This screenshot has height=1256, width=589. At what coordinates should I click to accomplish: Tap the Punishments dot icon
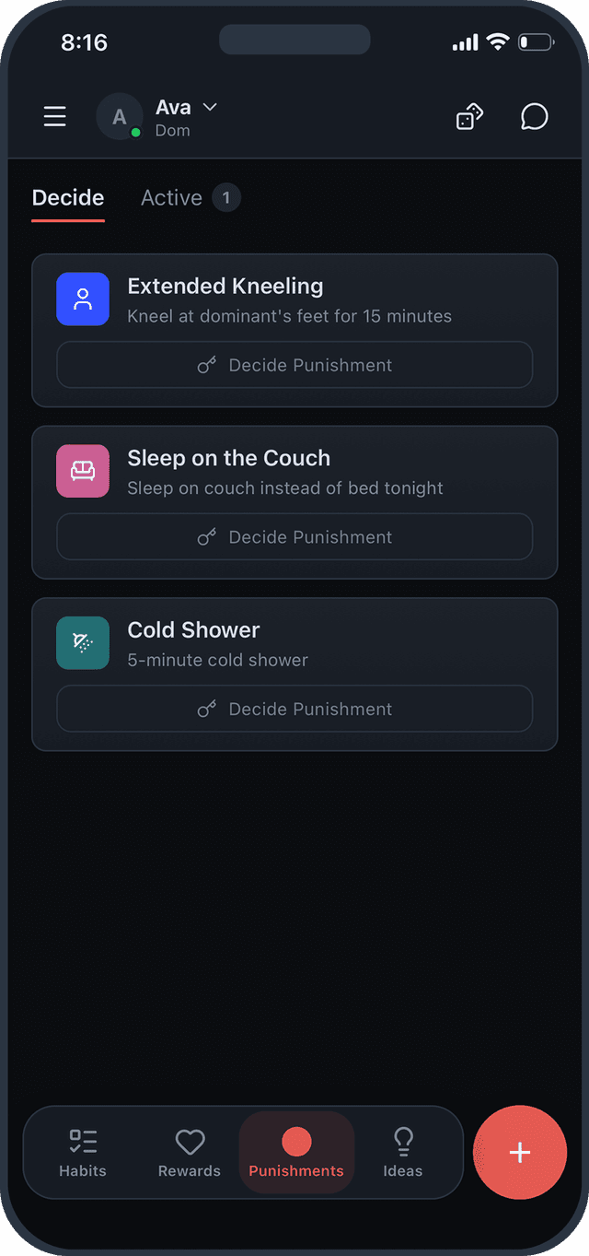pyautogui.click(x=295, y=1139)
